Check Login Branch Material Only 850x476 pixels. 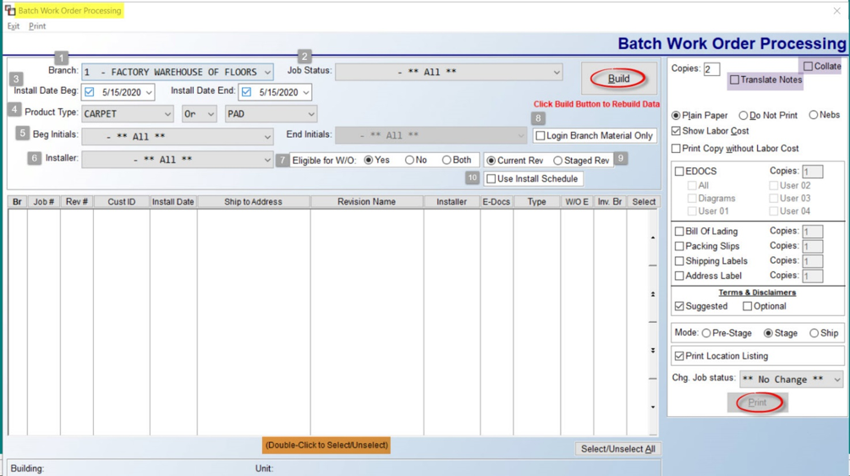click(x=540, y=135)
